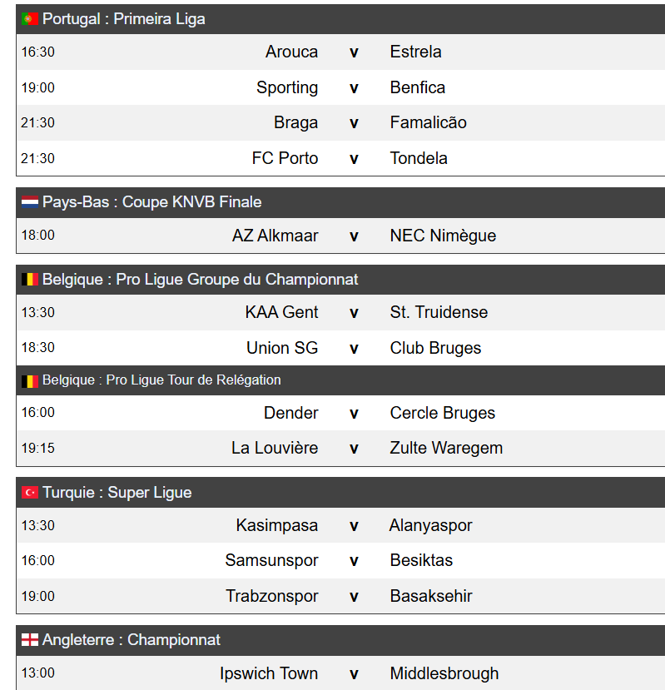
Task: Select the Turquie : Super Ligue header
Action: coord(117,493)
